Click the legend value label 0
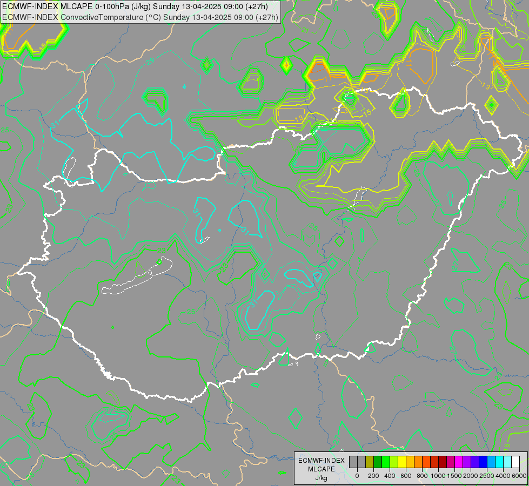 click(357, 476)
